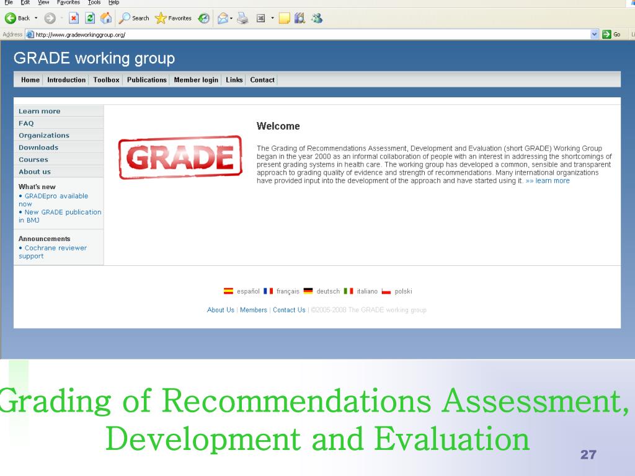Go to the Home nav tab
Viewport: 635px width, 476px height.
(x=30, y=80)
